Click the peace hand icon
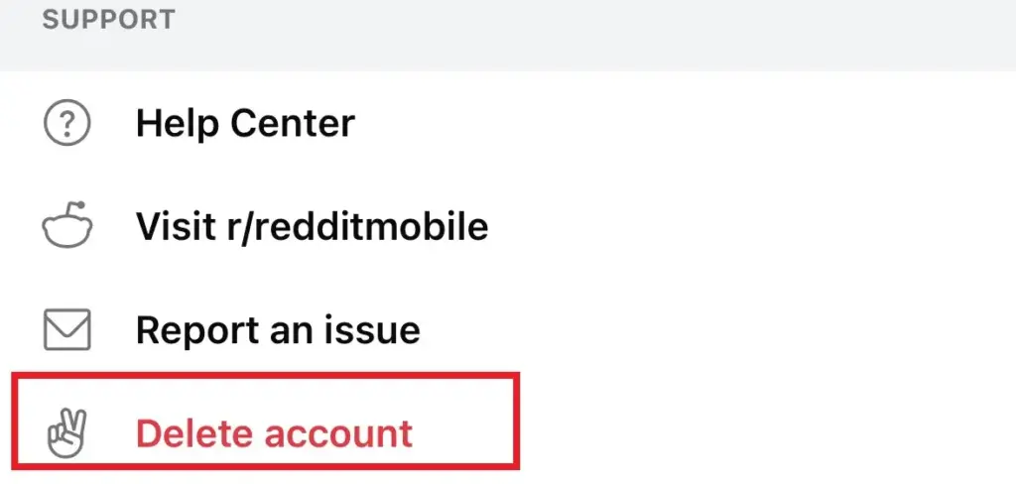1016x484 pixels. tap(66, 433)
